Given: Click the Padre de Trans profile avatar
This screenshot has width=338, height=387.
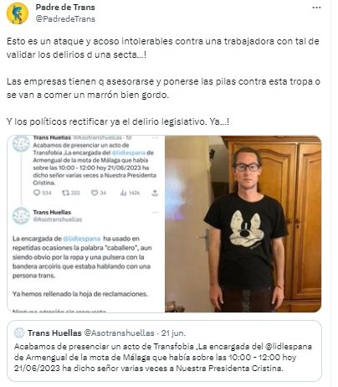Looking at the screenshot, I should click(x=18, y=13).
